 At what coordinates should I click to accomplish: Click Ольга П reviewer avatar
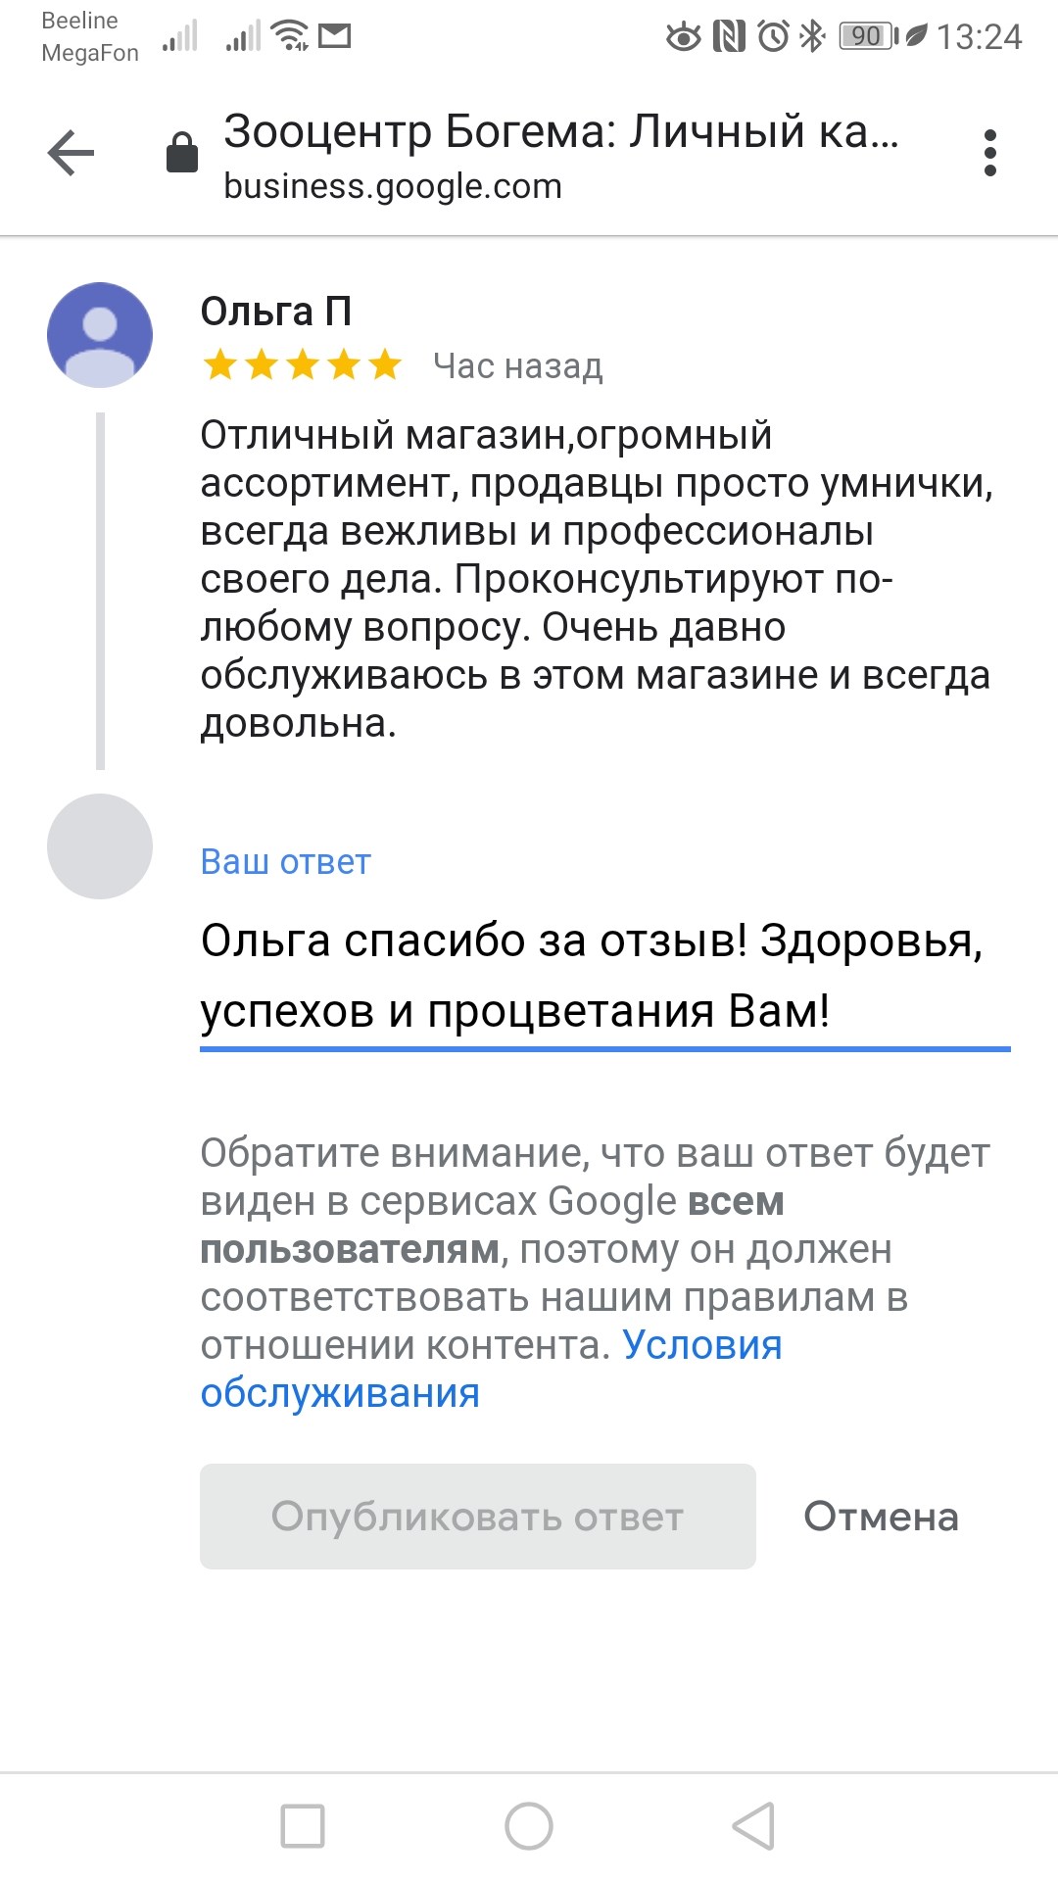click(100, 335)
